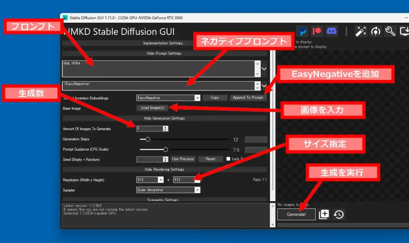This screenshot has height=243, width=409.
Task: Click the Generation Steps extra value field
Action: 256,139
